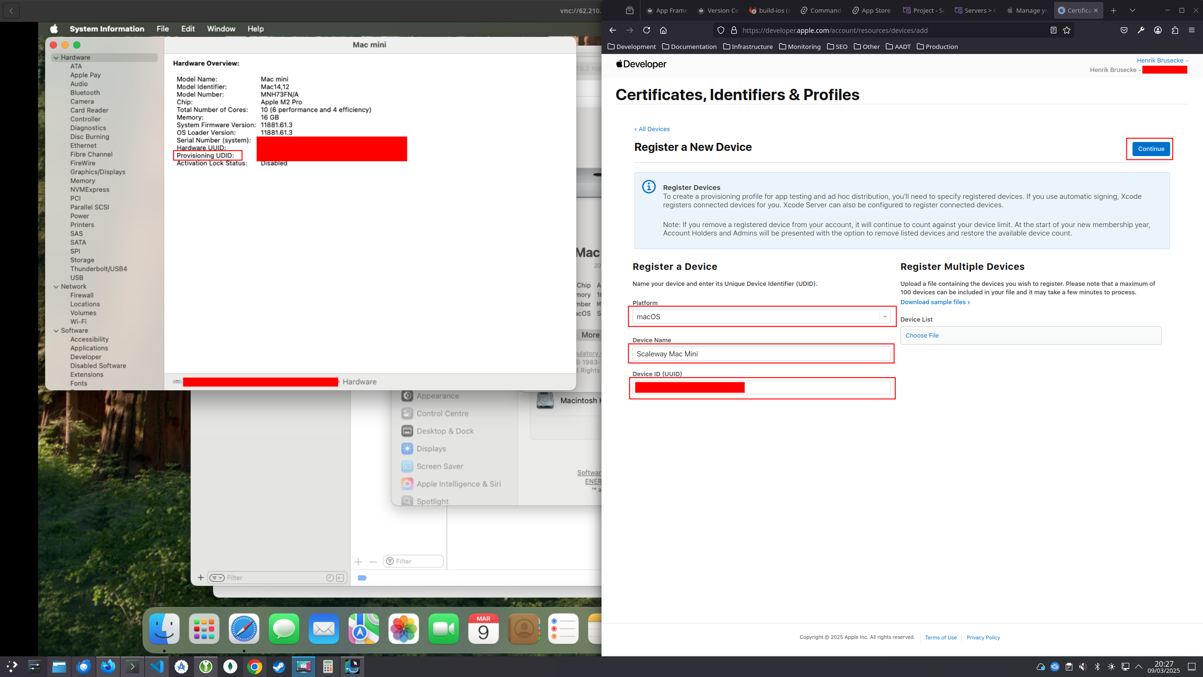Open Steam from the taskbar
Screen dimensions: 1203x677
click(279, 666)
